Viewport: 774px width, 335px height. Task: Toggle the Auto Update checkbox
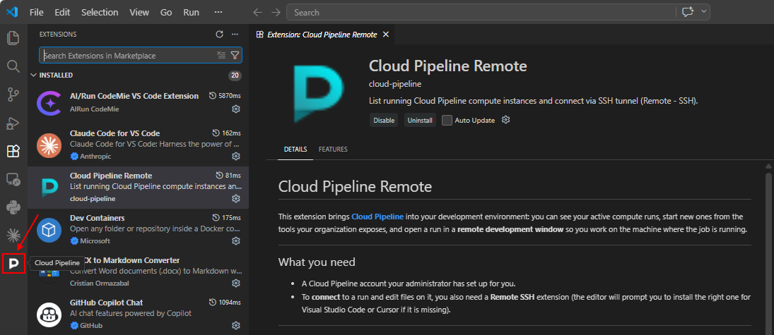point(447,120)
